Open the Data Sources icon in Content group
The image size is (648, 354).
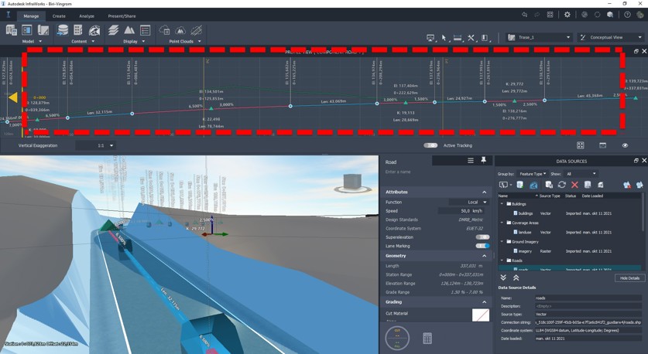pyautogui.click(x=63, y=30)
